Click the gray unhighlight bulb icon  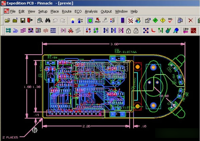coord(80,21)
